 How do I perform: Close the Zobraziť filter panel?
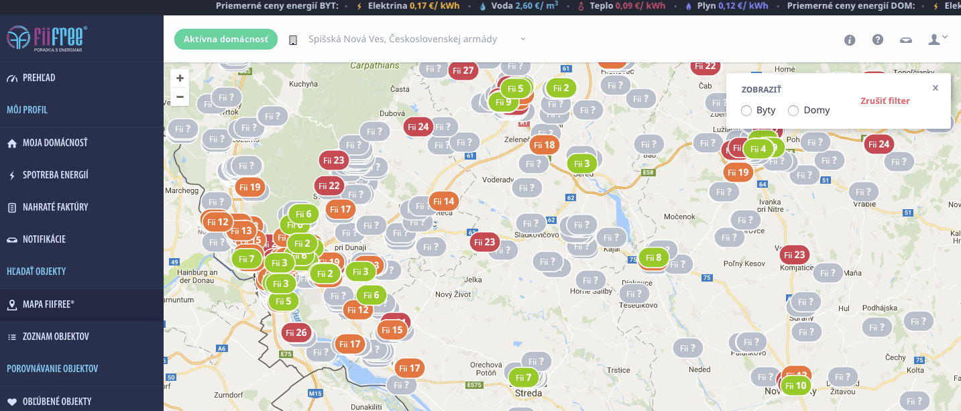tap(936, 88)
